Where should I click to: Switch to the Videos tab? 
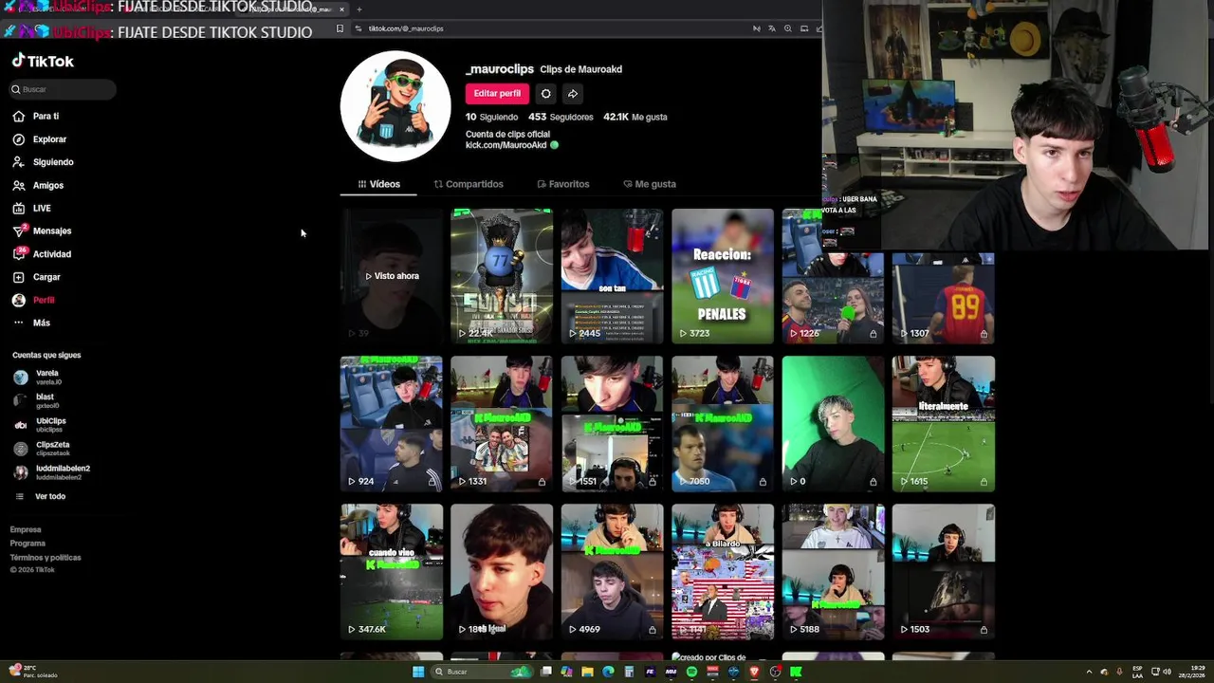[x=378, y=184]
